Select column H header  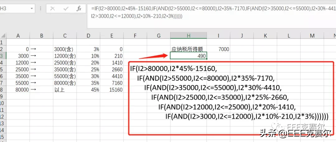click(189, 36)
